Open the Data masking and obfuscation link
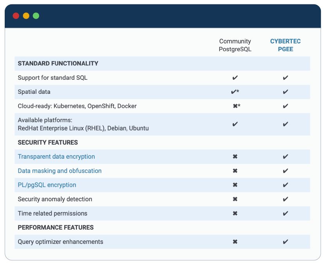 point(59,171)
